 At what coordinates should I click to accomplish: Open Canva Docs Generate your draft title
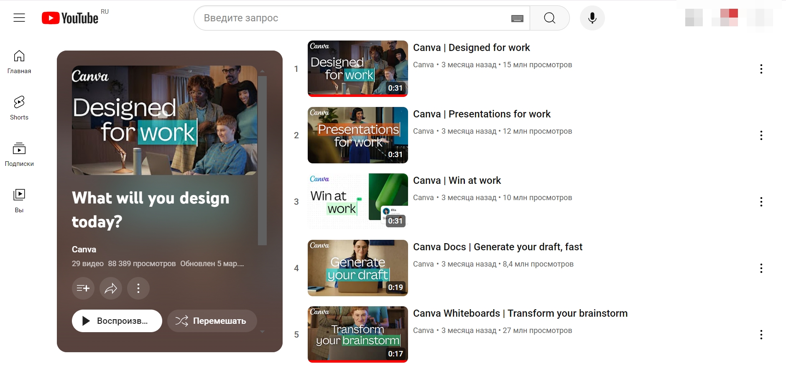tap(498, 247)
